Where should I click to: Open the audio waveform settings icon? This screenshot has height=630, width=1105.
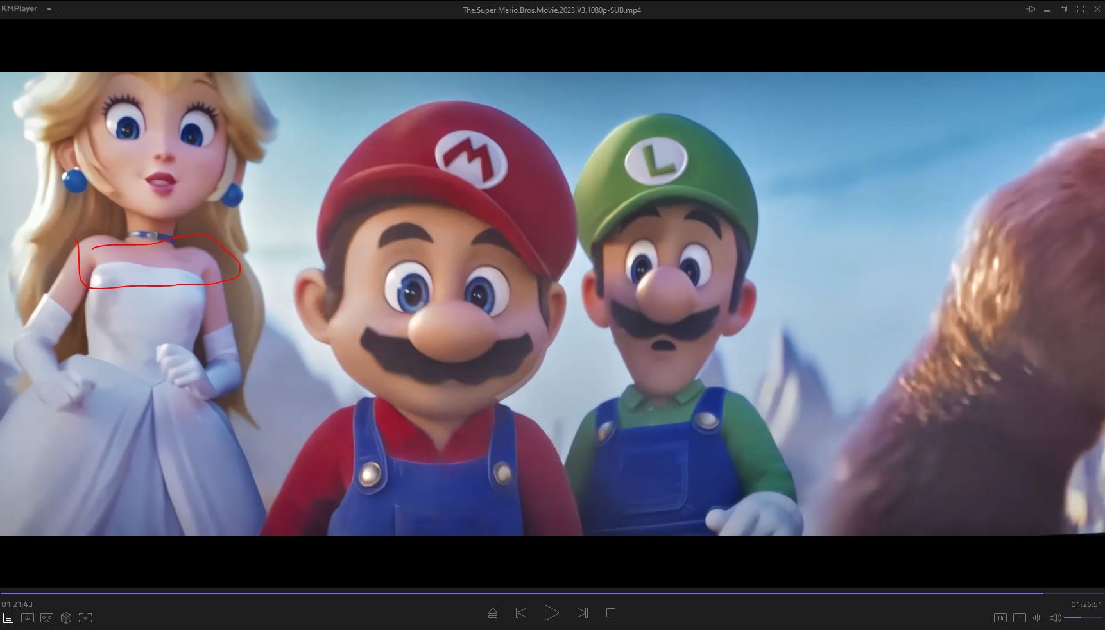tap(1038, 618)
